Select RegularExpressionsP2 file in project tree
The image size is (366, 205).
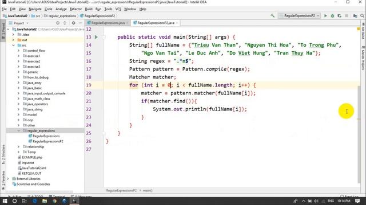(47, 142)
